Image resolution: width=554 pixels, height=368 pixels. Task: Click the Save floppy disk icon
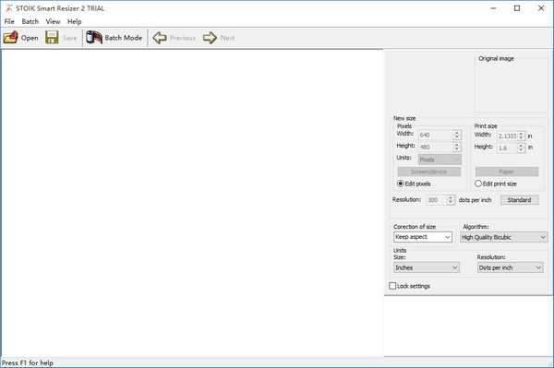point(52,38)
